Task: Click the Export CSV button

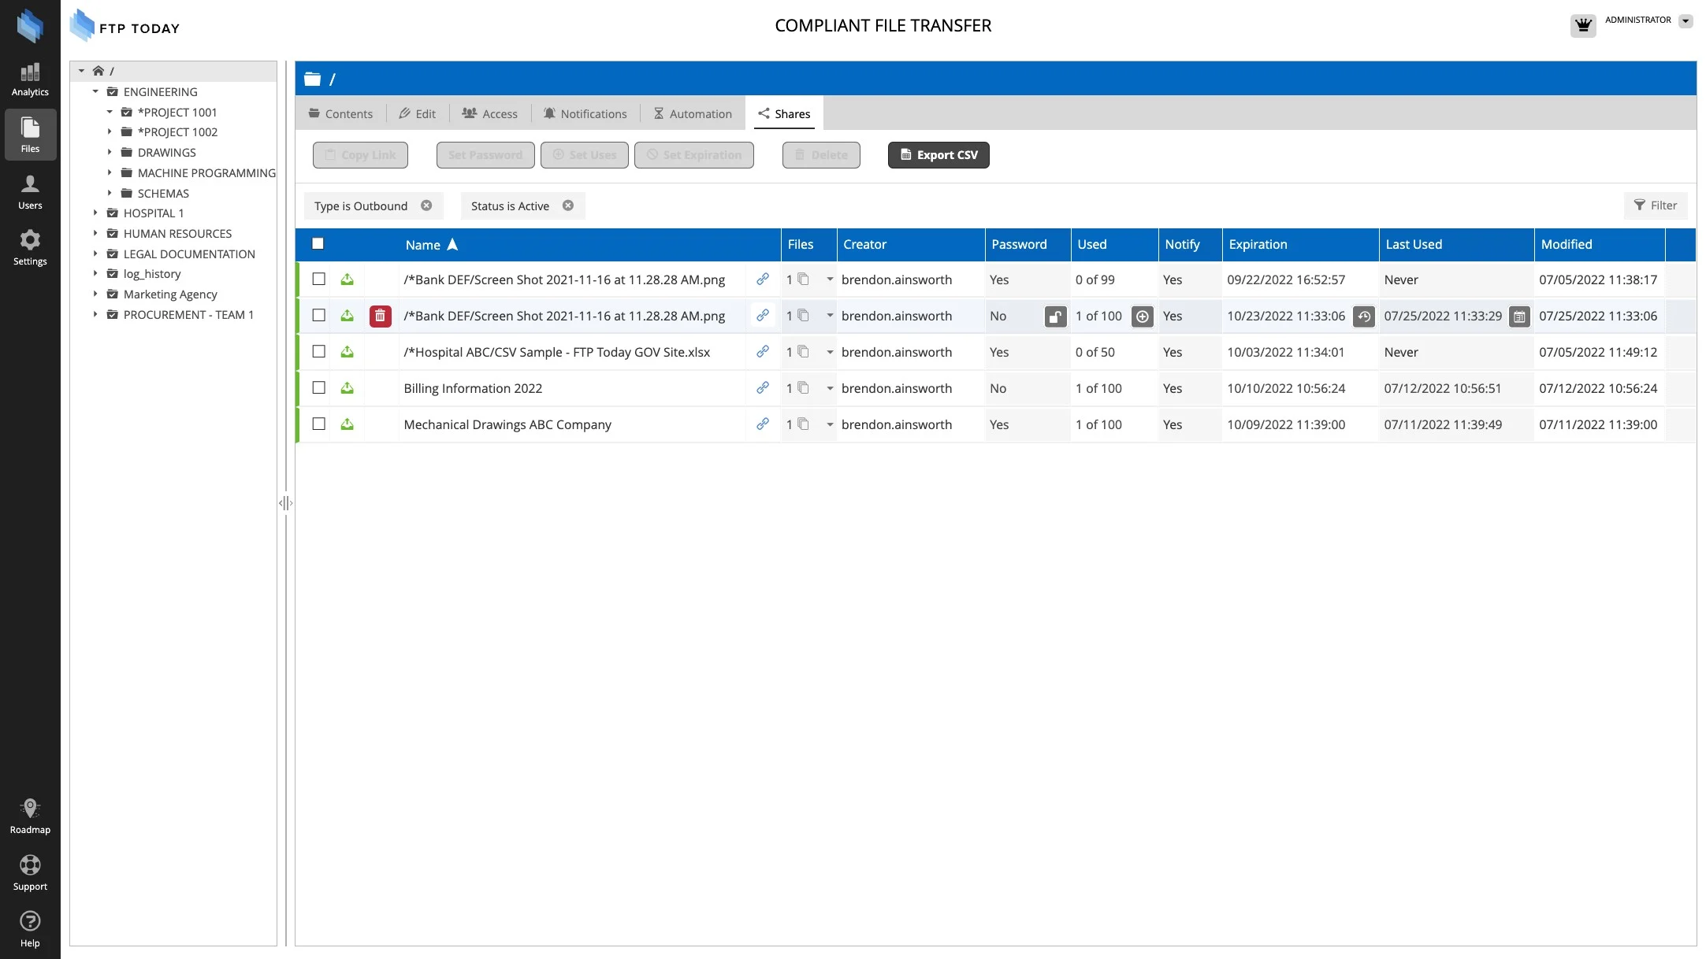Action: click(x=938, y=155)
